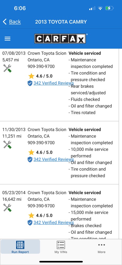Open 342 Verified Reviews for 11/30/2013 service
Viewport: 122px width, 265px height.
[54, 159]
